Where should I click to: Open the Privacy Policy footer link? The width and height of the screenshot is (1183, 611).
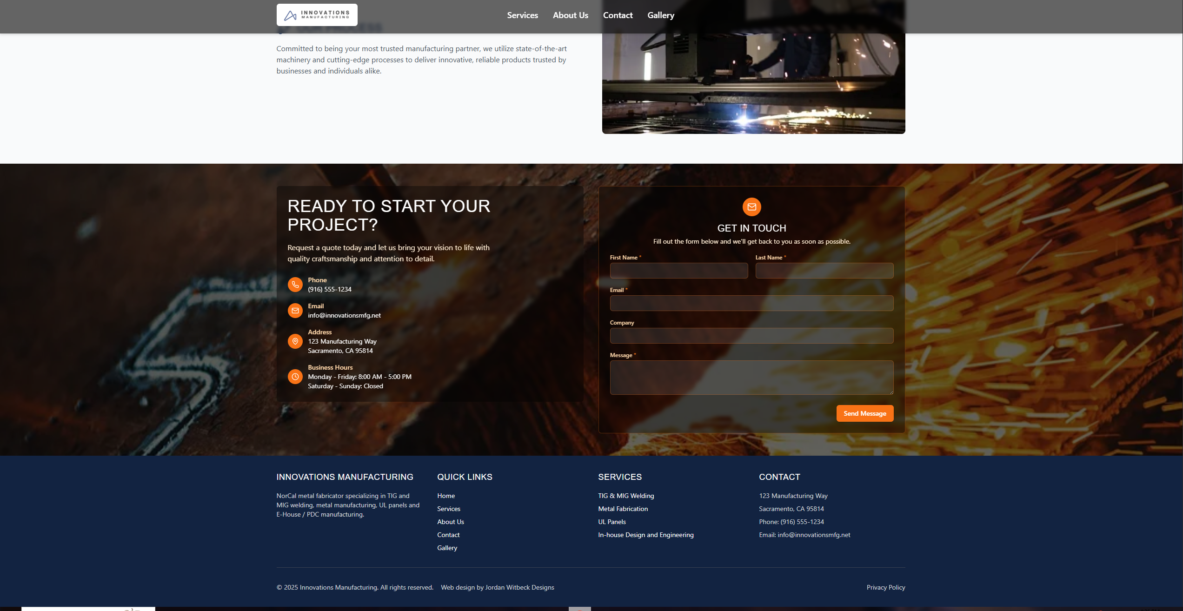885,587
